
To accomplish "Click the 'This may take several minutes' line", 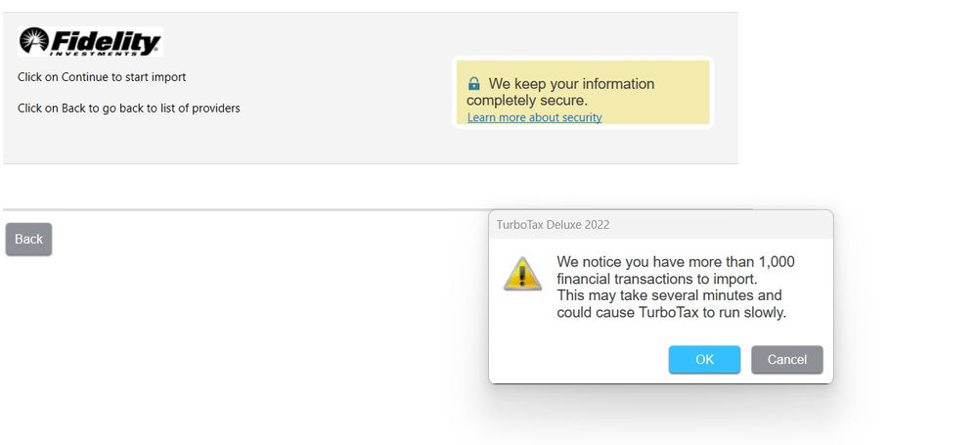I will click(x=669, y=295).
